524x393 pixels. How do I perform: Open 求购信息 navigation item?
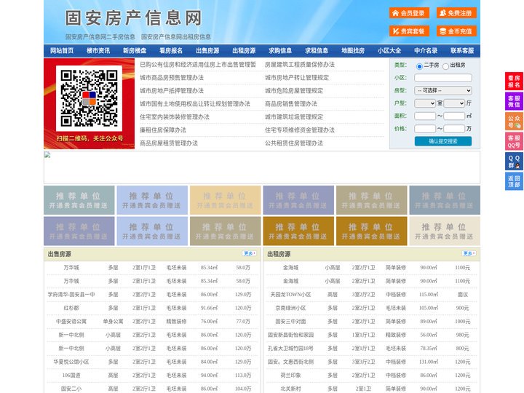[280, 51]
